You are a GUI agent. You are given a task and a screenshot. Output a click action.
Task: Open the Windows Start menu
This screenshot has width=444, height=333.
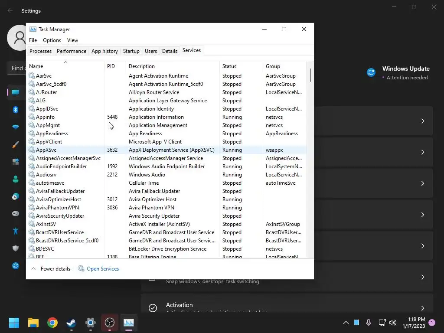[14, 323]
